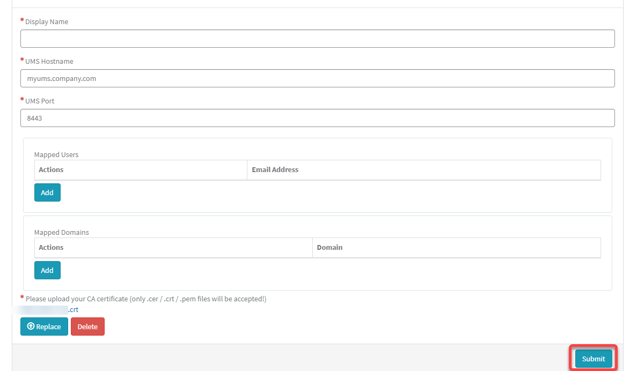Viewport: 637px width, 371px height.
Task: Replace the current CA certificate file
Action: pyautogui.click(x=44, y=326)
